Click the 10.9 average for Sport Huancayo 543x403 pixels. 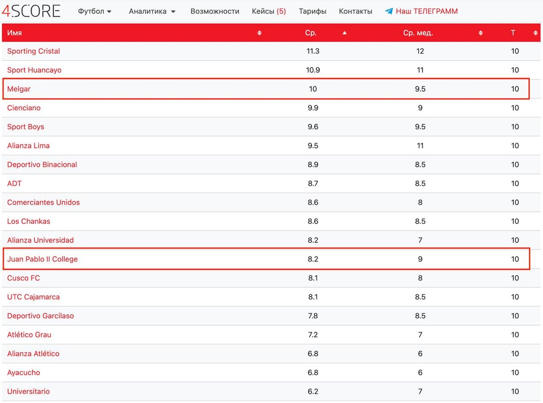point(313,70)
